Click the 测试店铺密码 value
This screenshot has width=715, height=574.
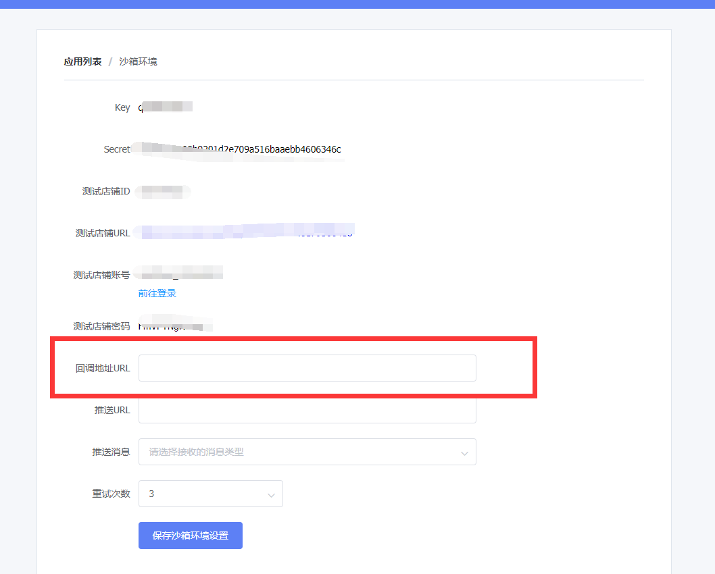point(176,325)
